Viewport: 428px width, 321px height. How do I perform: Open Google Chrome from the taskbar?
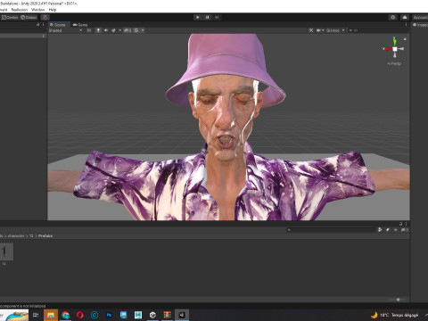point(65,315)
